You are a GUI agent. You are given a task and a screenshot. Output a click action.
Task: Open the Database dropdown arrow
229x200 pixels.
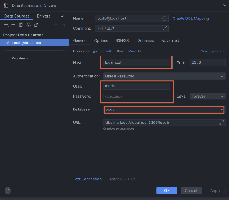222,109
